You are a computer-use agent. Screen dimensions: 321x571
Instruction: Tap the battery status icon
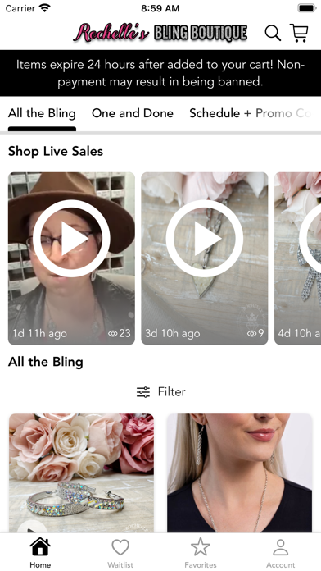click(307, 8)
